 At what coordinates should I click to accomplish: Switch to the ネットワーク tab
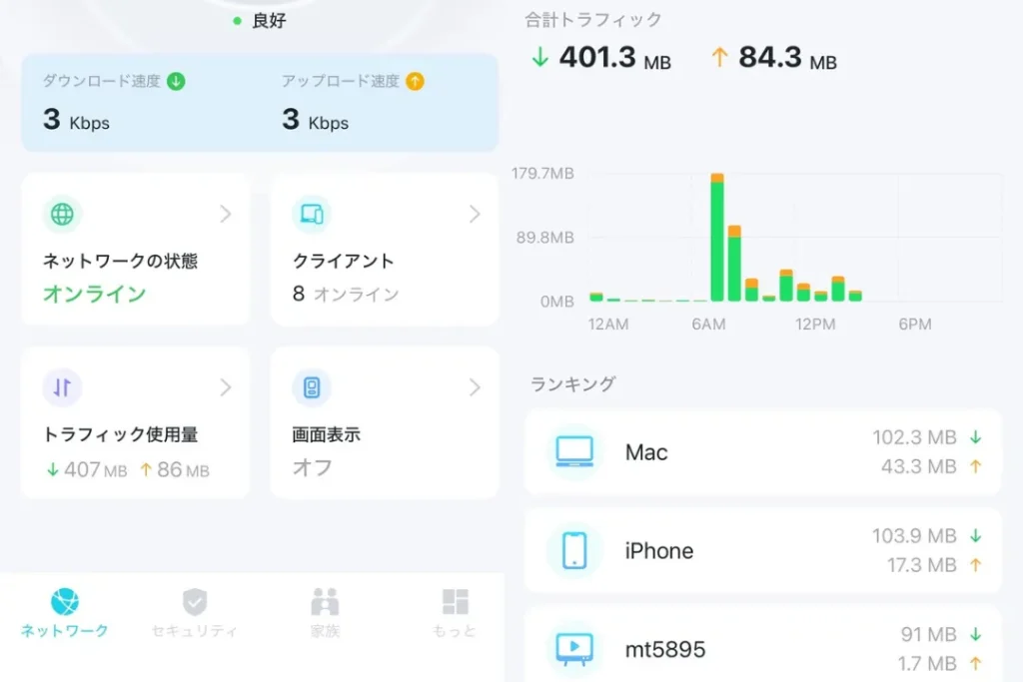[65, 612]
